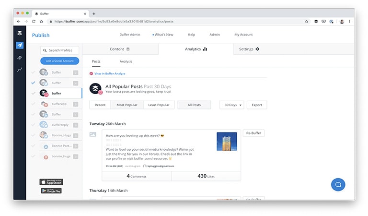Switch to the Content tab
The width and height of the screenshot is (368, 216).
(120, 49)
